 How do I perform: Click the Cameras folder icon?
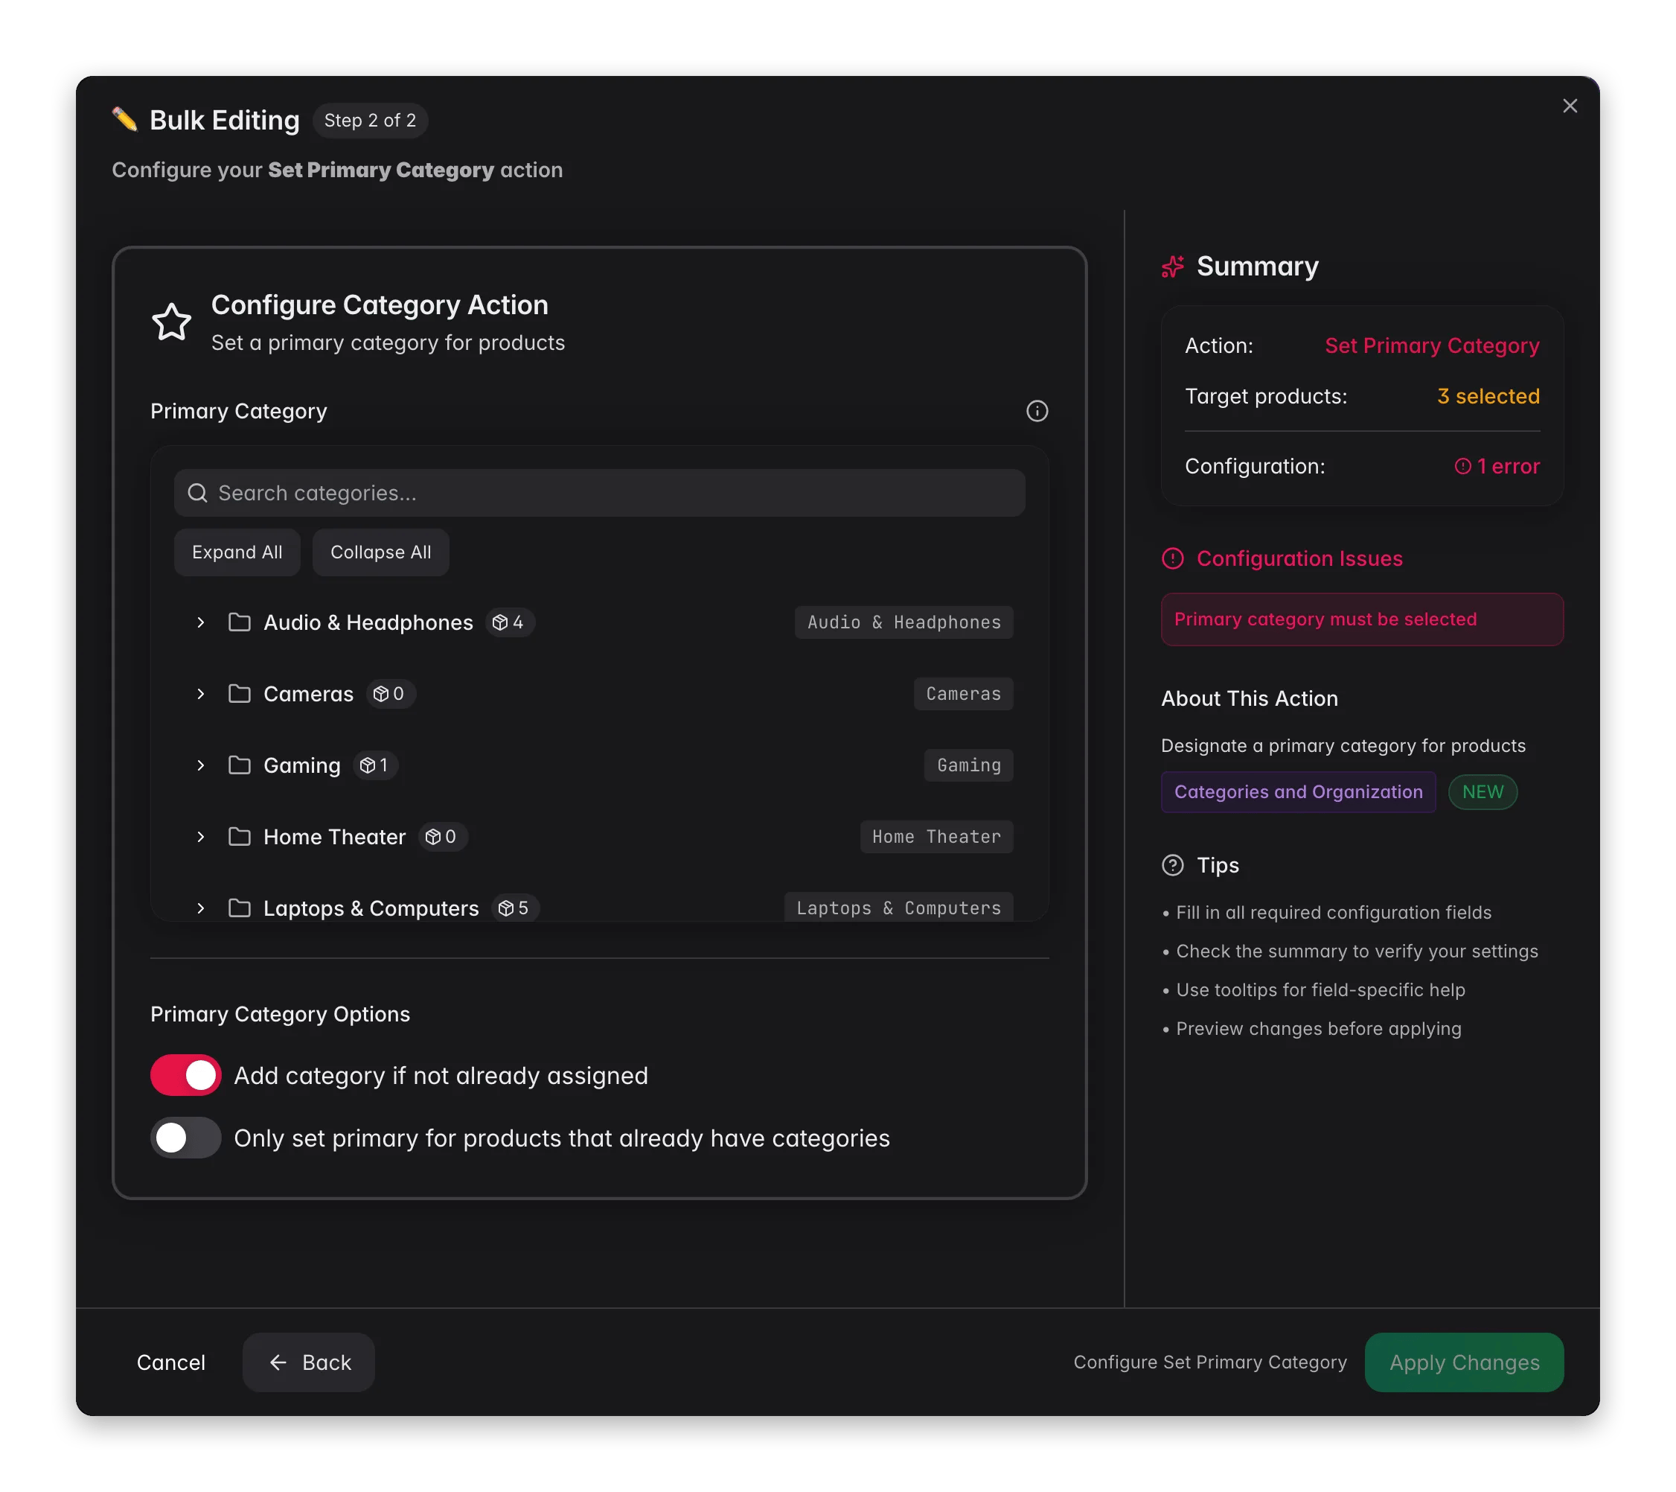tap(240, 694)
